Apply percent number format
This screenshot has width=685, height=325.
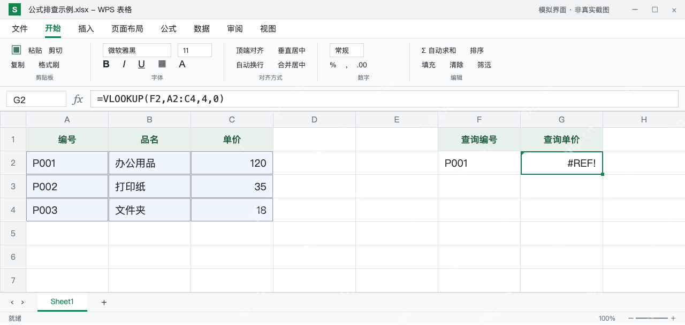point(333,65)
